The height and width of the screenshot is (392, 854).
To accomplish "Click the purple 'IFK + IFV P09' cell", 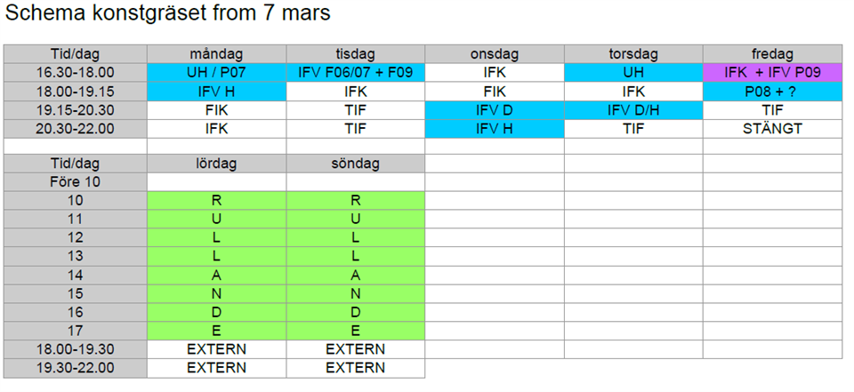I will (x=772, y=73).
